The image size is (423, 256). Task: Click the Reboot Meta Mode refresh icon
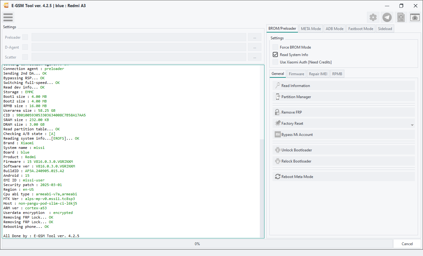point(277,177)
